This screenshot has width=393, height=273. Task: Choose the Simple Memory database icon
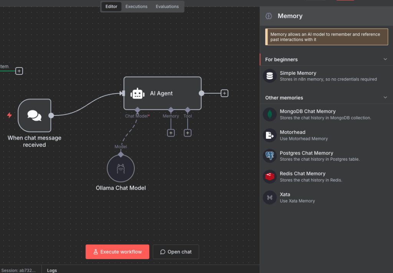point(270,76)
